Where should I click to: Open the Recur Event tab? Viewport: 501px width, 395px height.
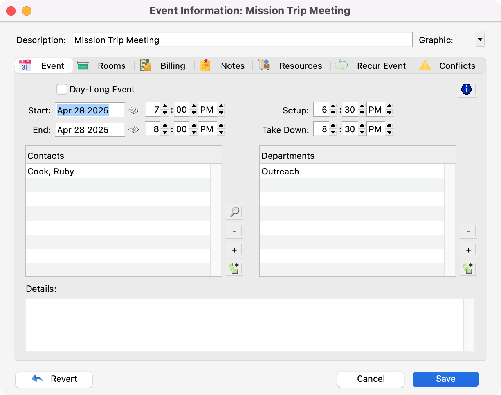pos(371,66)
